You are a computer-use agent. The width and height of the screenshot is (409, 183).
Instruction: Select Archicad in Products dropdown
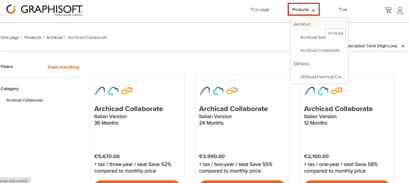(x=302, y=24)
